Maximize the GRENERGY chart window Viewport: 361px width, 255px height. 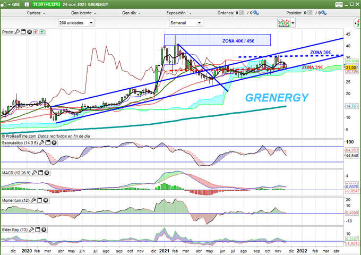click(352, 4)
